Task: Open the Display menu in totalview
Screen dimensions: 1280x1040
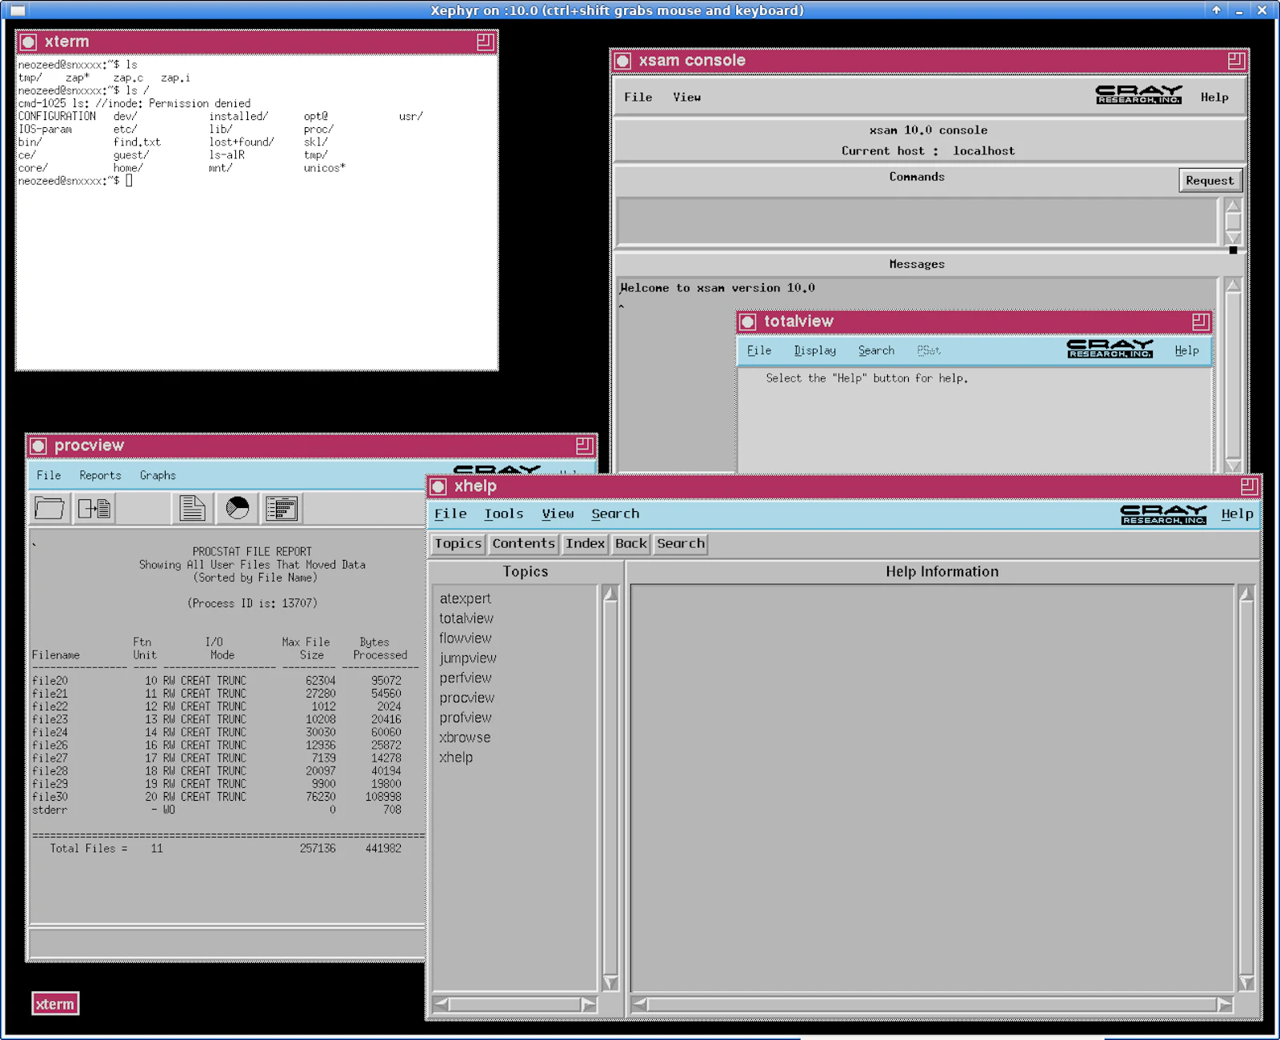Action: (814, 350)
